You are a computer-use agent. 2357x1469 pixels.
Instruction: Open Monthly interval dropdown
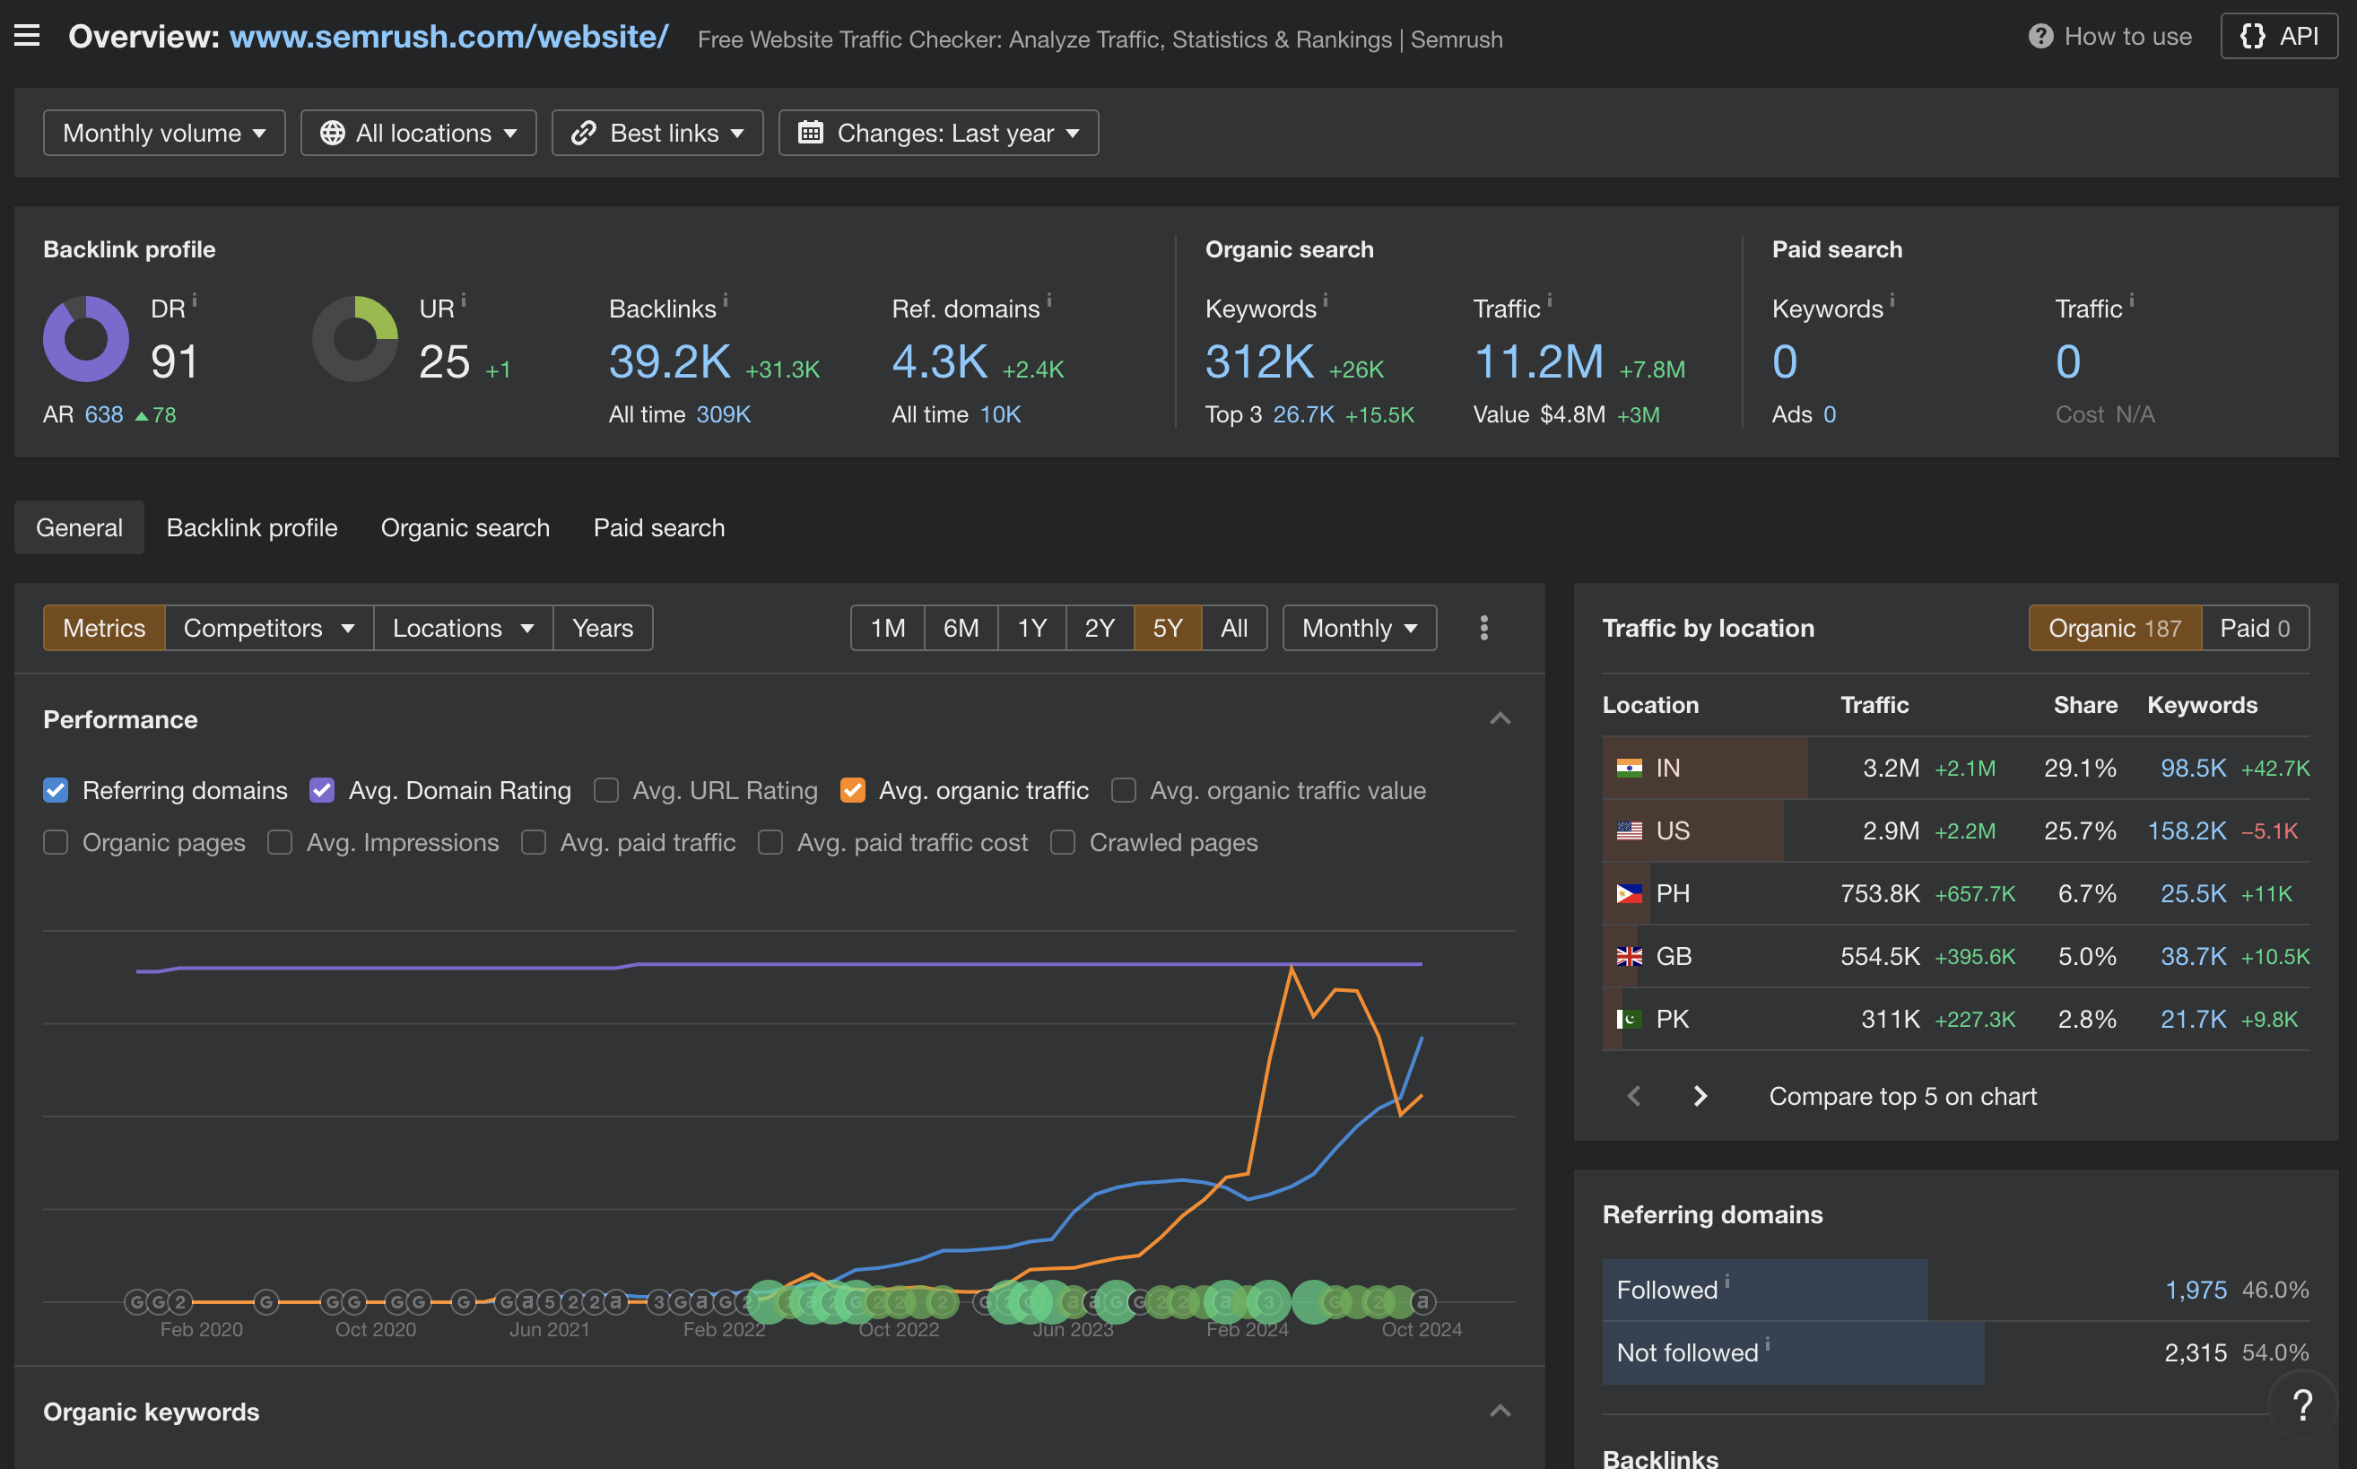pos(1359,628)
